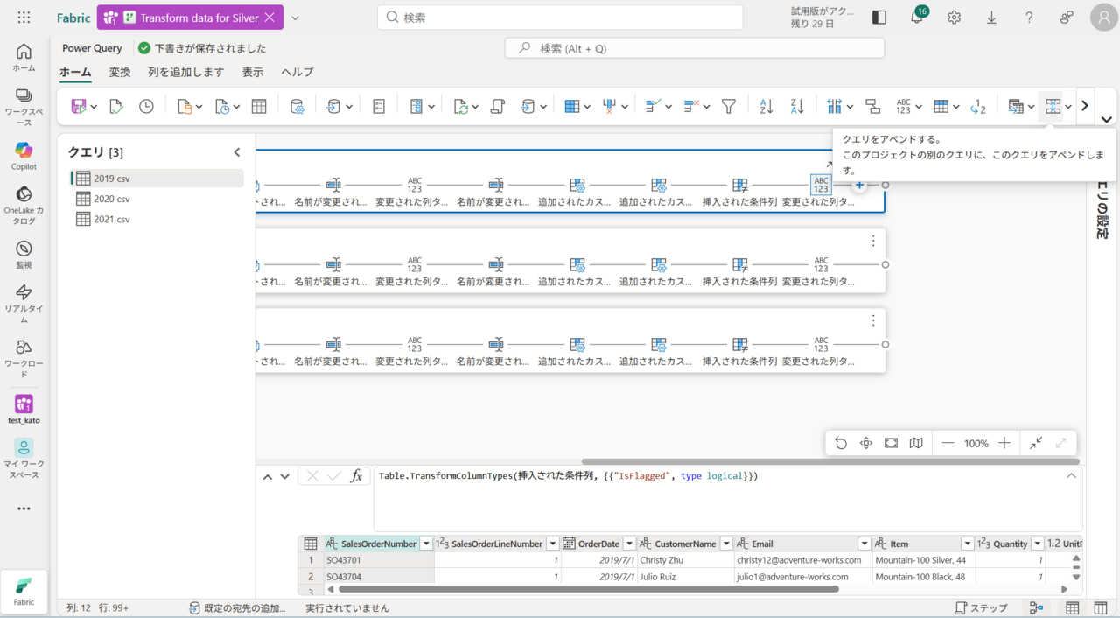The image size is (1120, 618).
Task: Select the 2020 csv query
Action: point(111,199)
